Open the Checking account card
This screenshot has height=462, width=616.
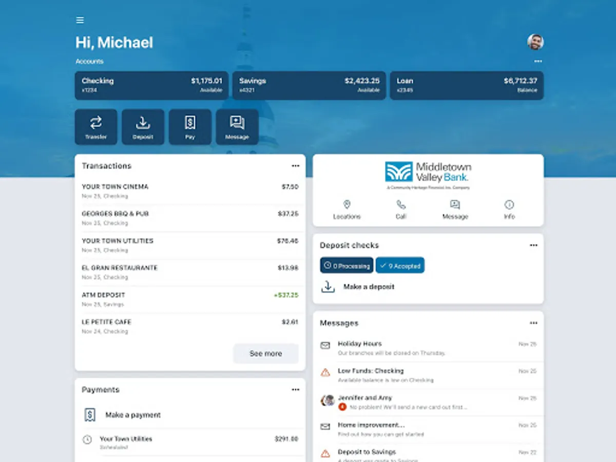pos(152,85)
